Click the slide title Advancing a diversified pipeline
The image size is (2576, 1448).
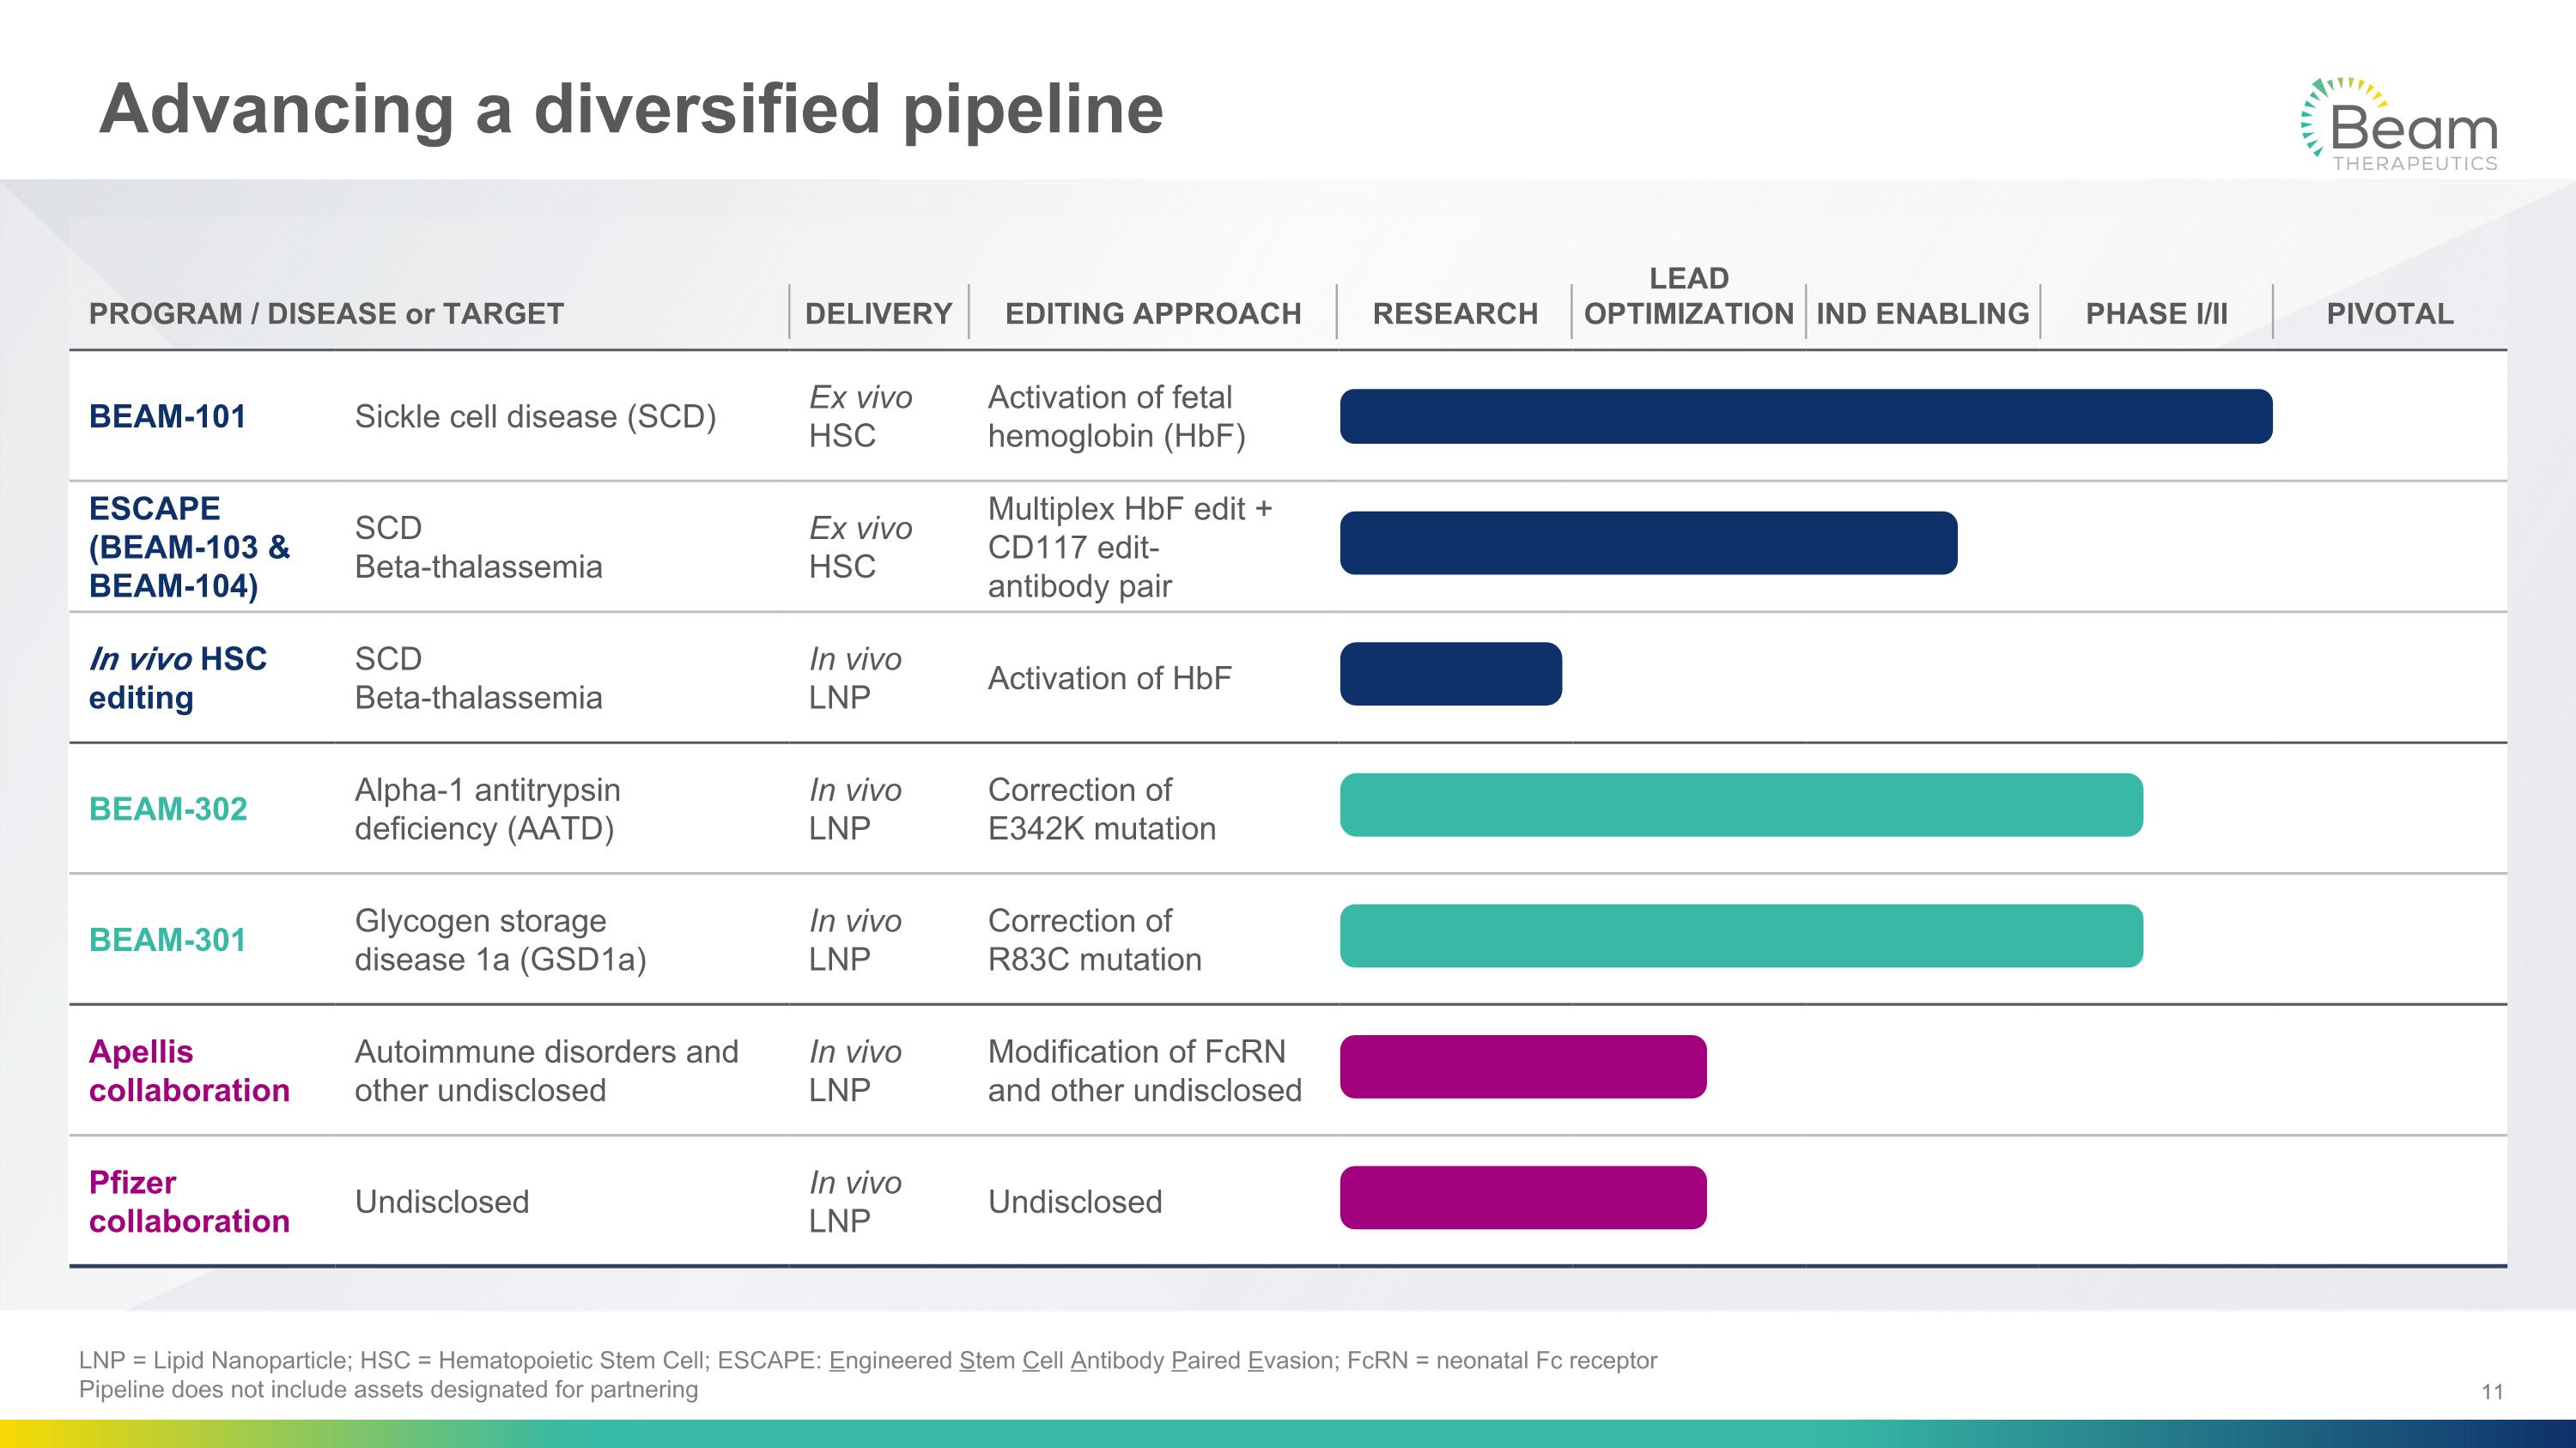(631, 109)
